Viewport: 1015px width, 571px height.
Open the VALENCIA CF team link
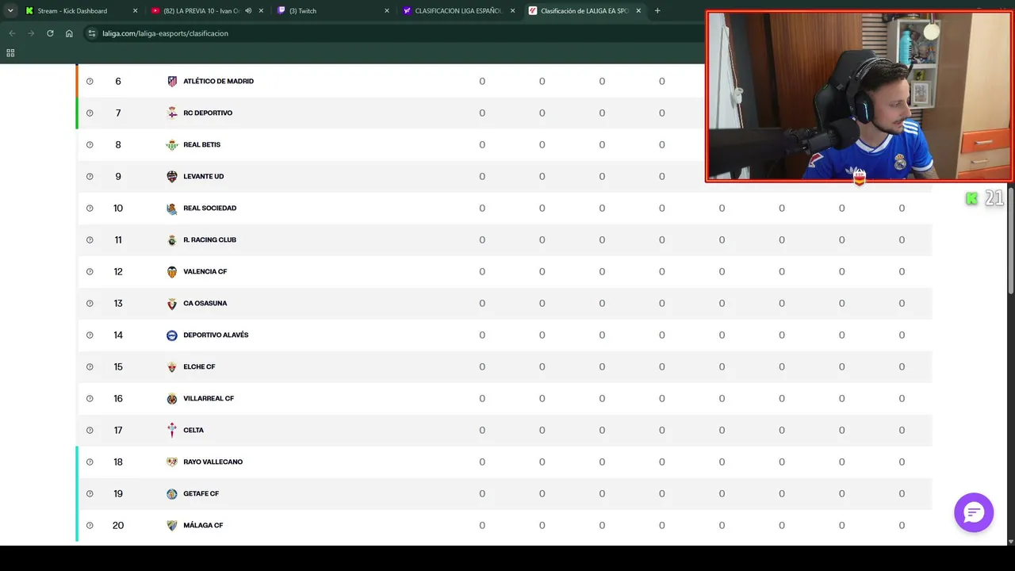tap(205, 271)
